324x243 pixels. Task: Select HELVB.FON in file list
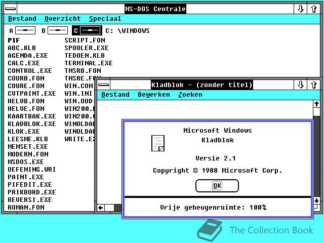click(26, 101)
